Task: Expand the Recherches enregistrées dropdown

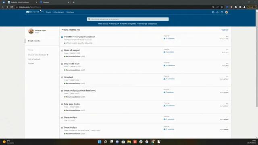Action: [x=129, y=24]
